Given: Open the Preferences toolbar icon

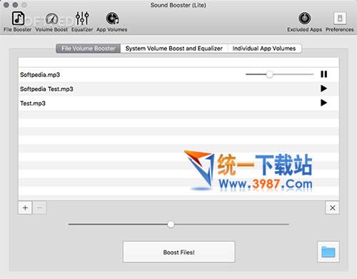Looking at the screenshot, I should tap(340, 19).
